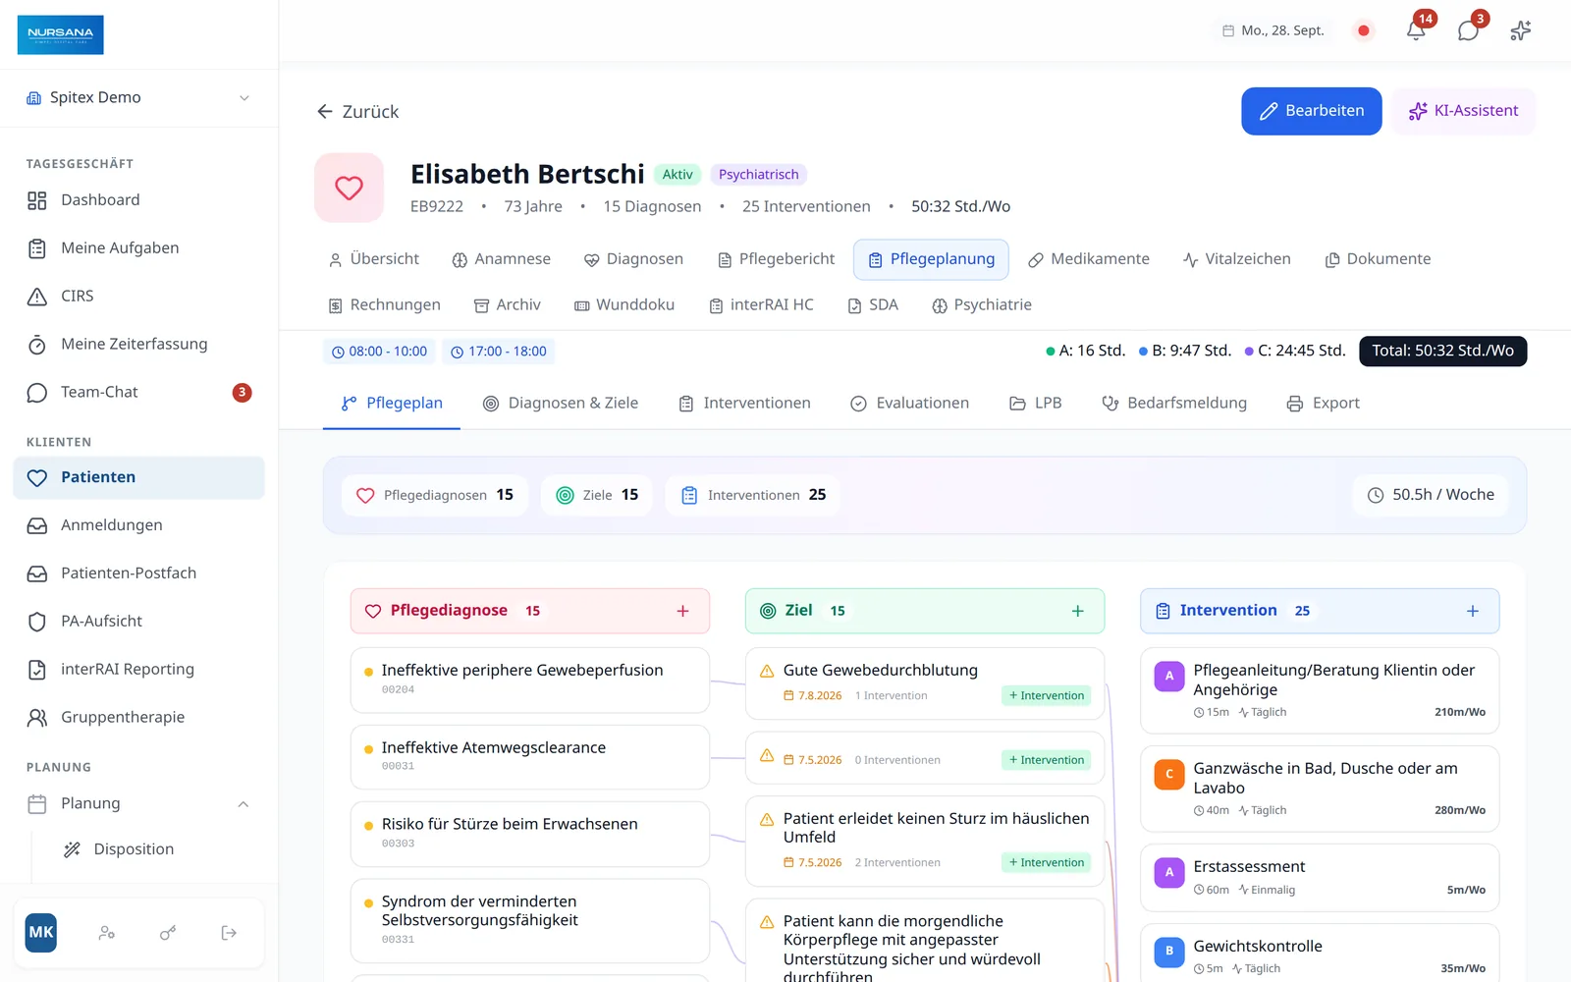Open the notifications bell icon

pyautogui.click(x=1416, y=30)
